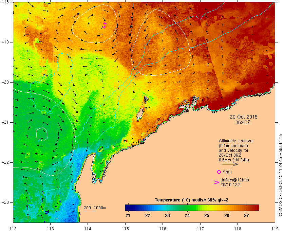Click the longitude axis label 116
285x231 pixels.
pos(163,229)
